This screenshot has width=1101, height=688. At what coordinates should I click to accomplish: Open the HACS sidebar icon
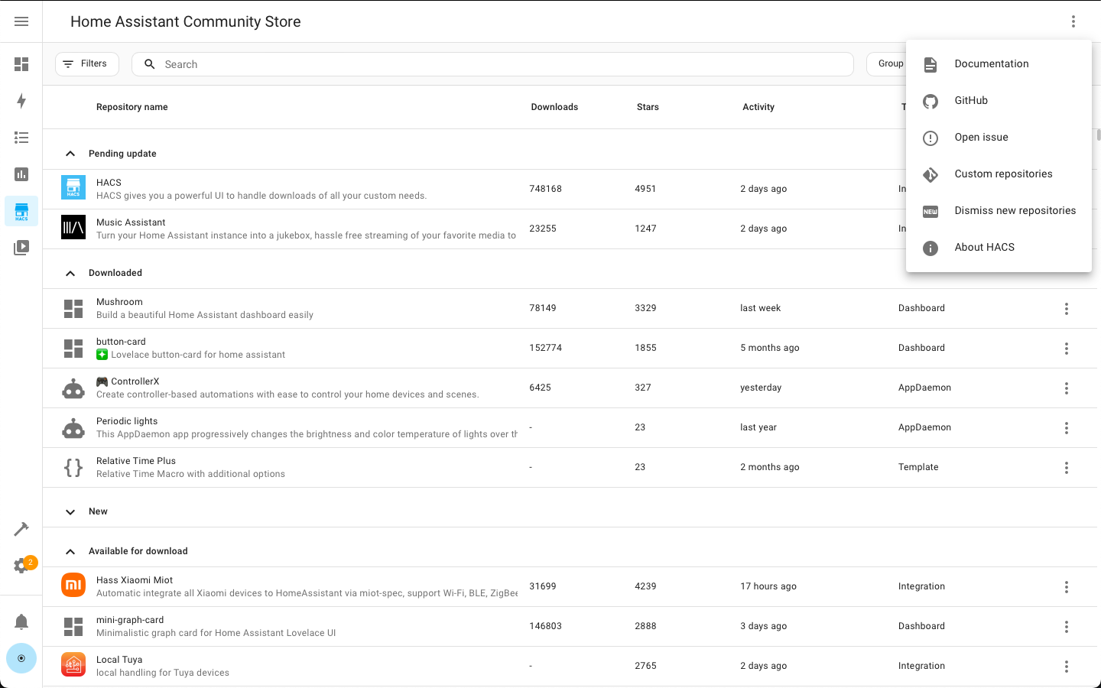tap(21, 211)
